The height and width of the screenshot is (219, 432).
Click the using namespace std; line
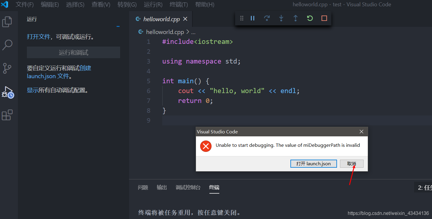(x=201, y=61)
